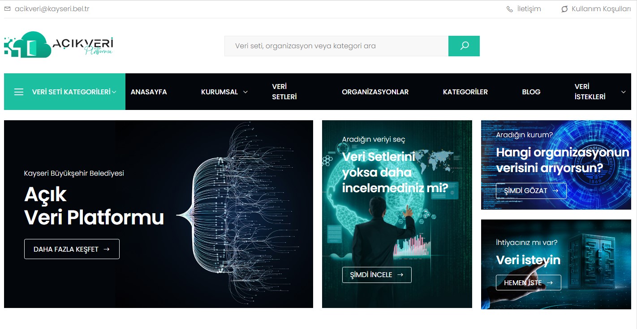Click the phone icon beside İletişim
Image resolution: width=637 pixels, height=329 pixels.
pyautogui.click(x=510, y=9)
